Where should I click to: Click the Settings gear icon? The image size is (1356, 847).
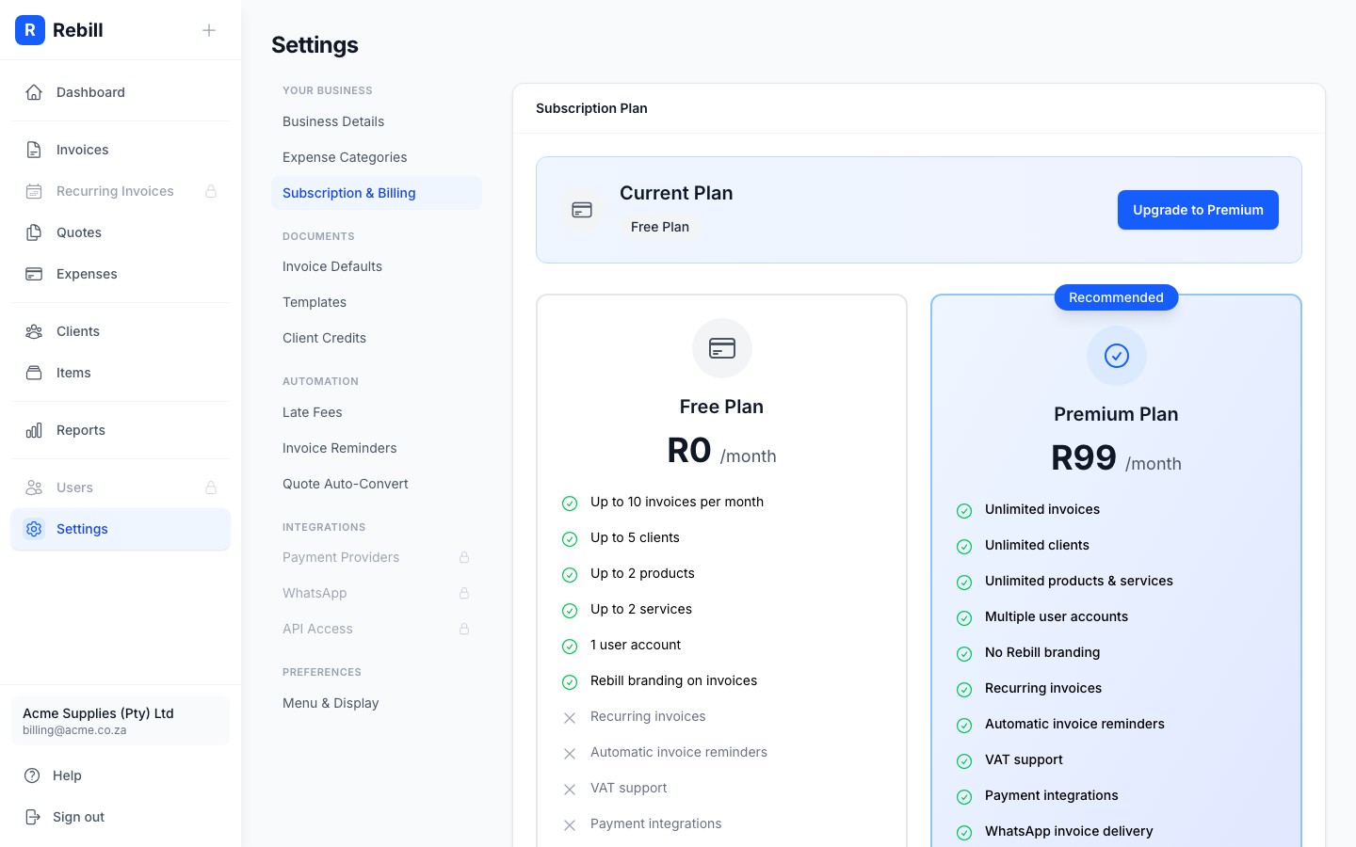pyautogui.click(x=34, y=529)
